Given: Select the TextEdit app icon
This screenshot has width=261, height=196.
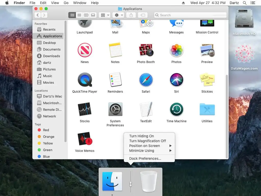Looking at the screenshot, I should pos(146,109).
